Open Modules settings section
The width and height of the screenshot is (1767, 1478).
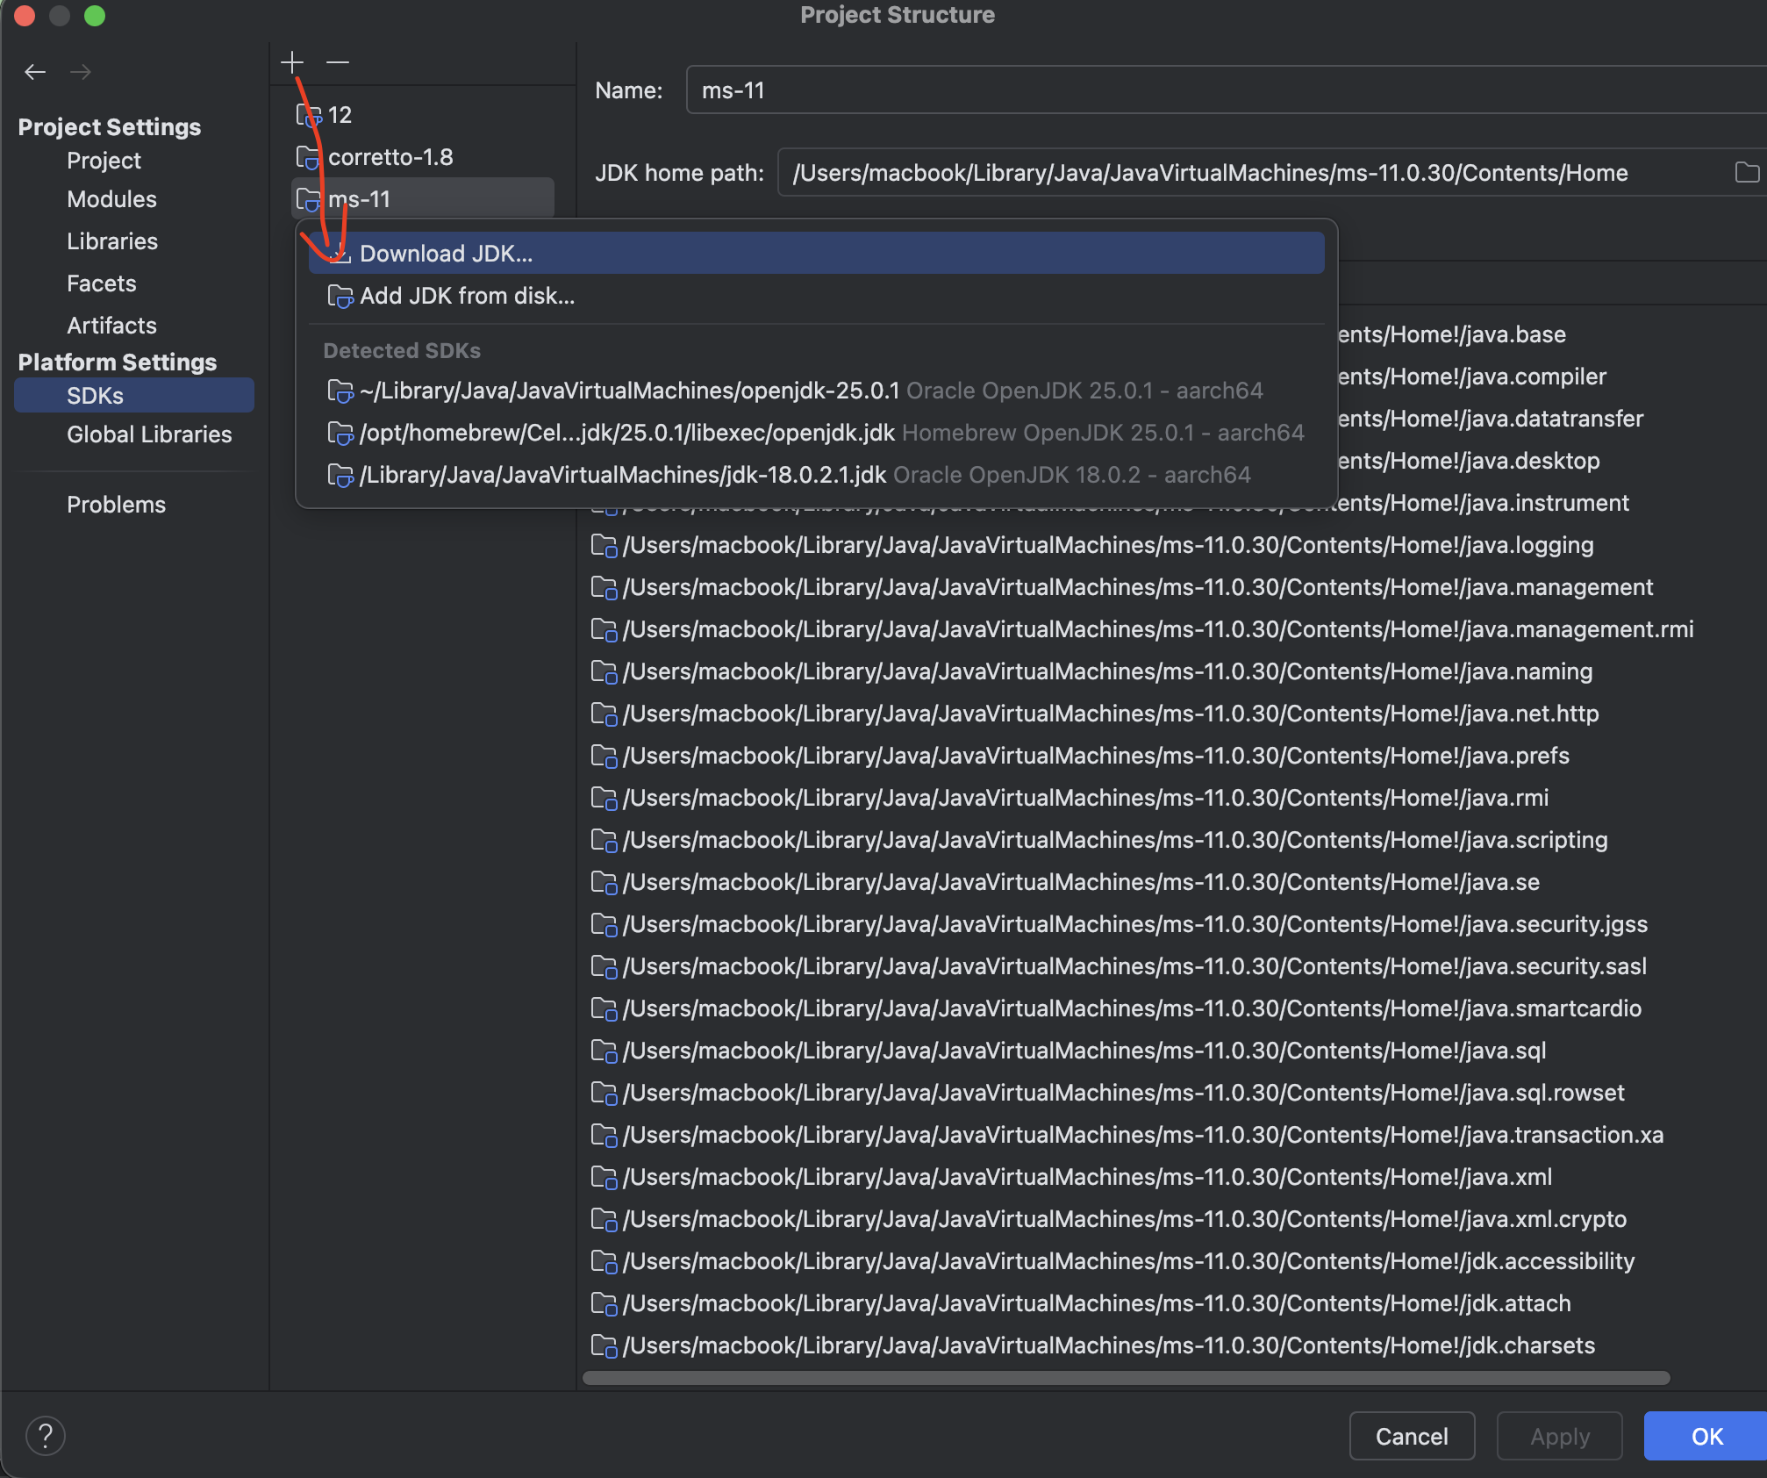(111, 199)
